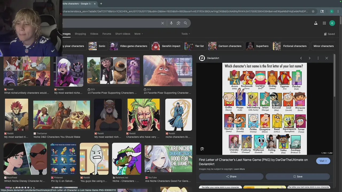Open the green-haired character Reddit thumbnail

(143, 115)
